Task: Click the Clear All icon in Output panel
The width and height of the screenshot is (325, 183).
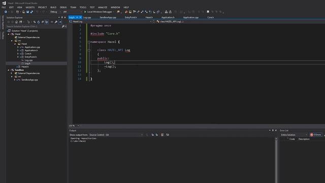Action: (x=162, y=135)
